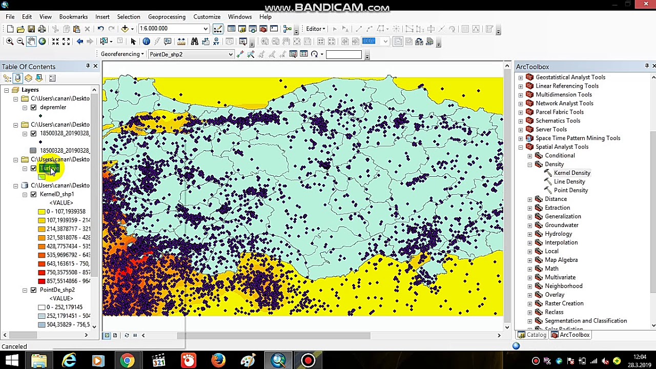Click the map horizontal scrollbar
656x369 pixels.
pos(274,336)
